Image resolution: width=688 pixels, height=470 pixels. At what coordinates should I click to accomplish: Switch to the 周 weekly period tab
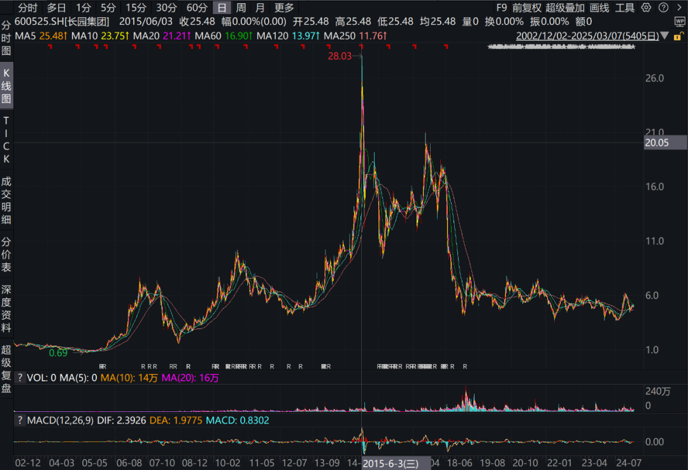point(241,8)
